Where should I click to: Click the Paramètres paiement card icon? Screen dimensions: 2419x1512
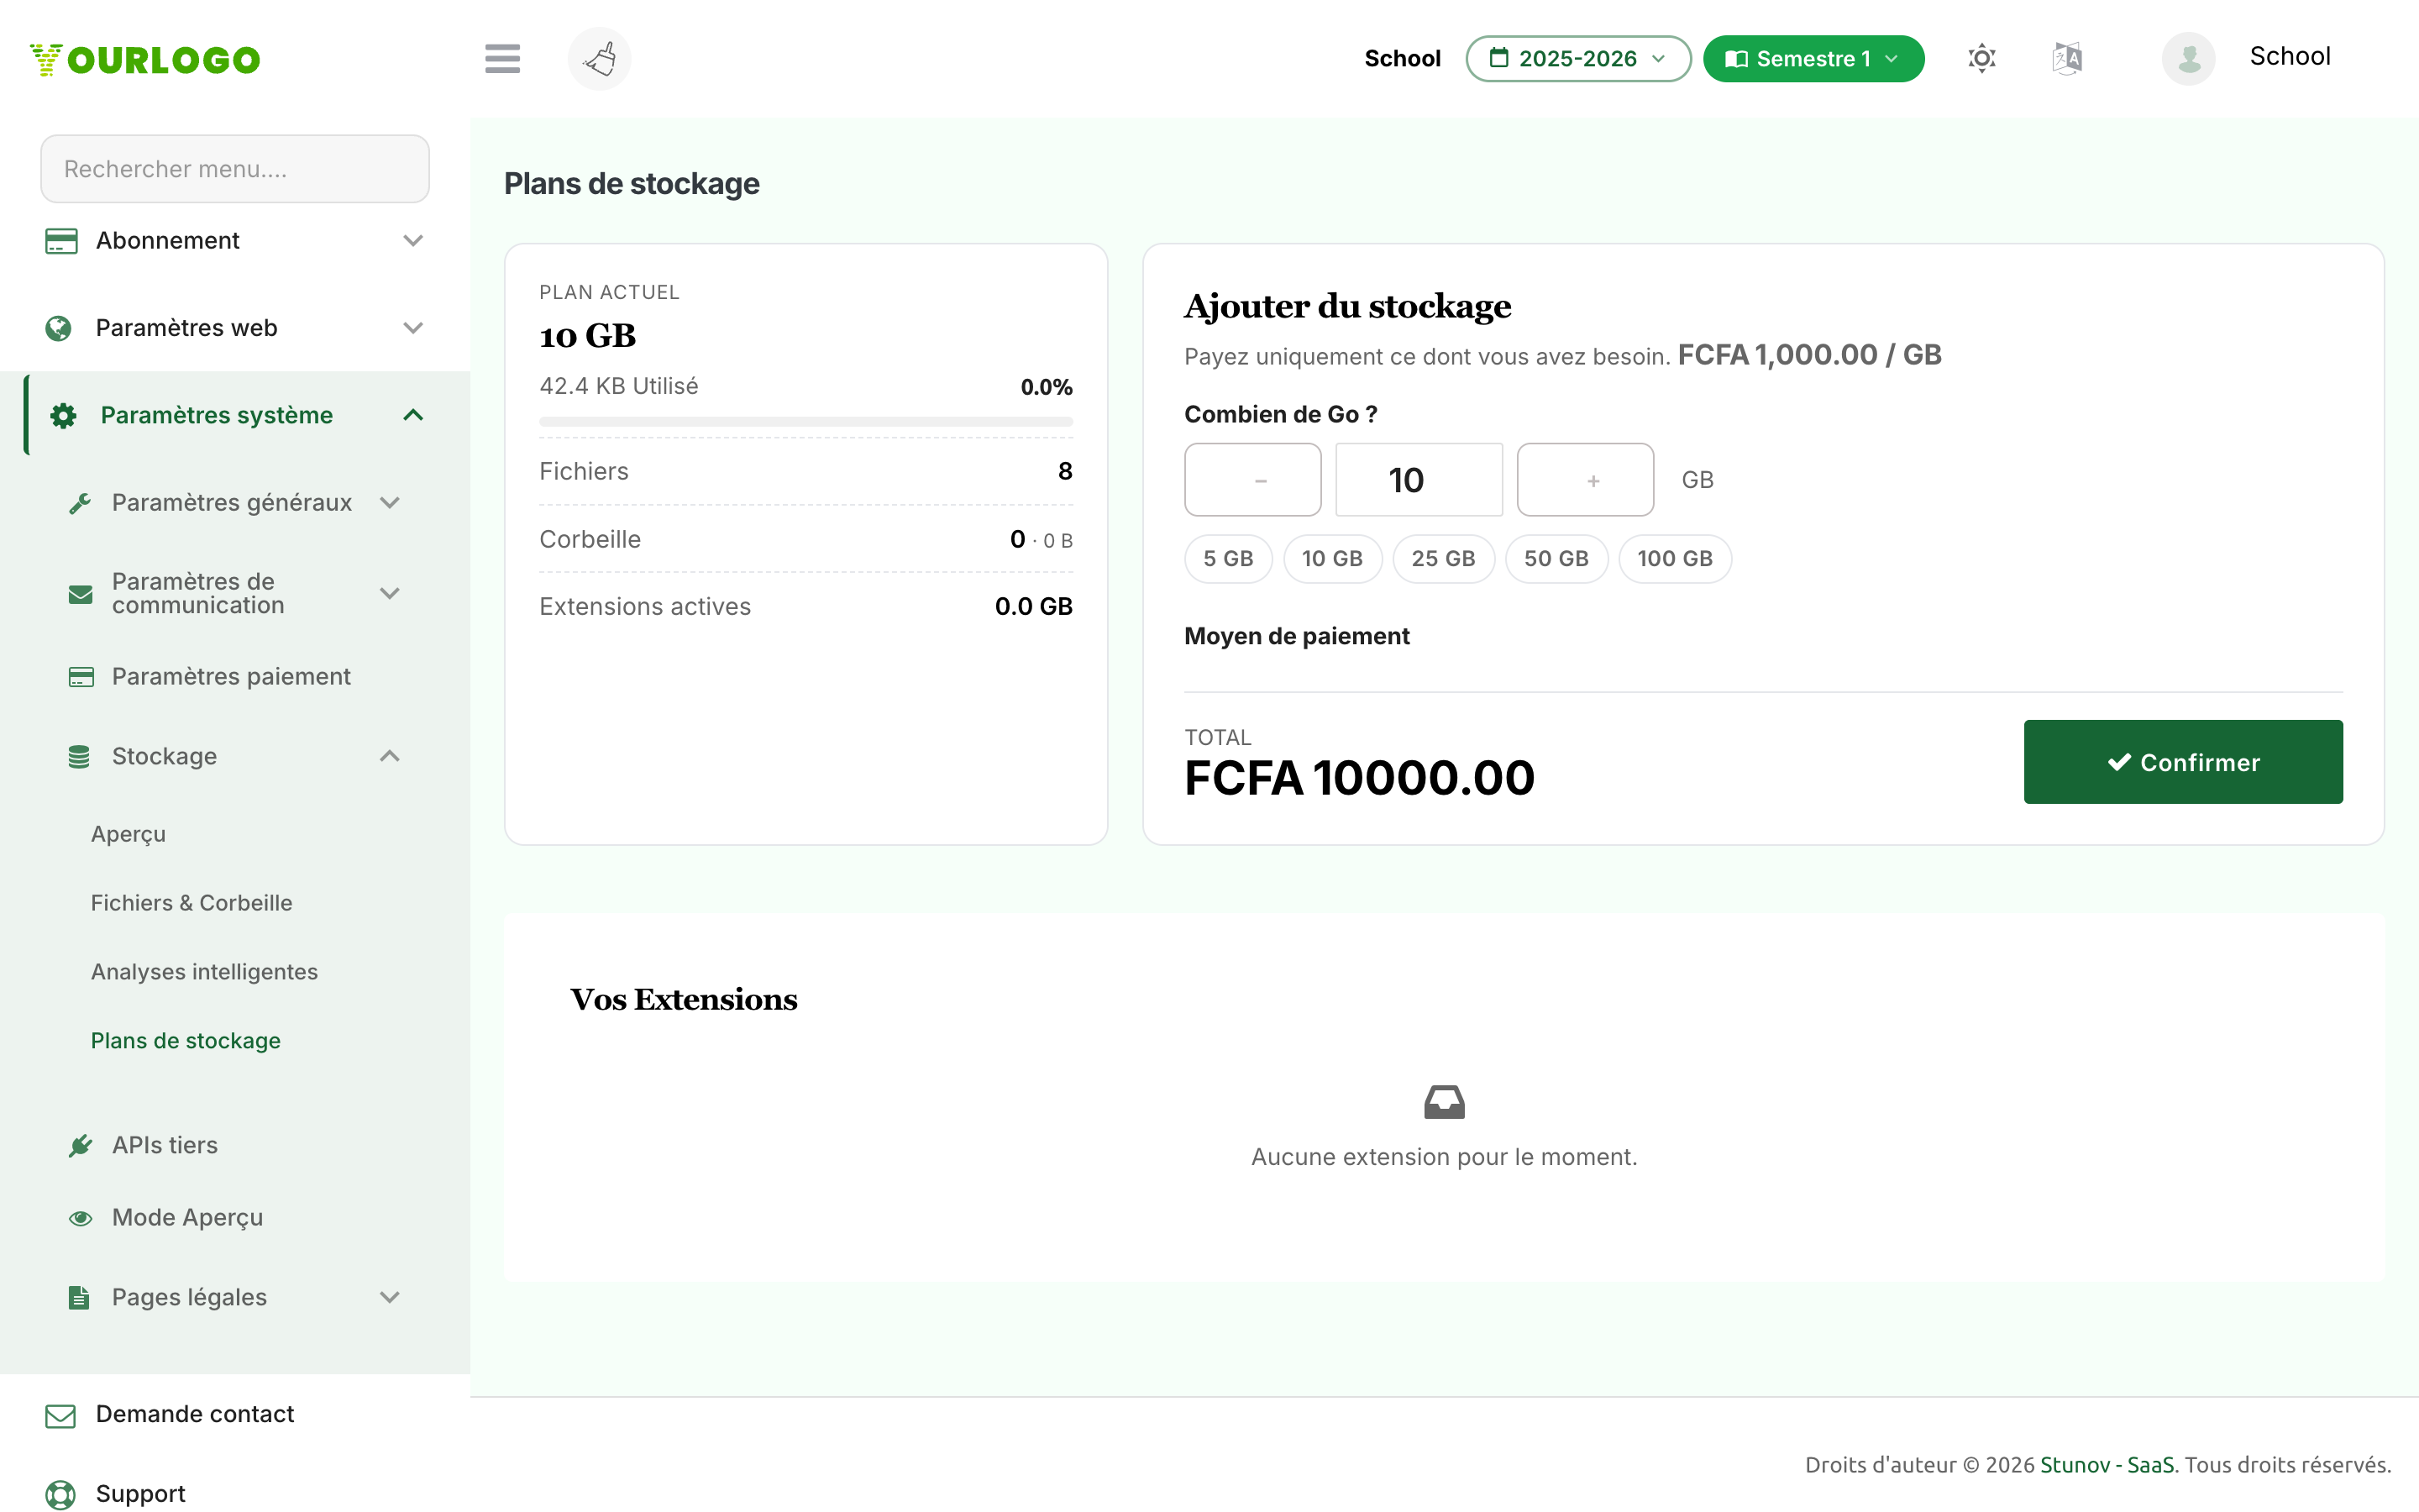(x=81, y=677)
